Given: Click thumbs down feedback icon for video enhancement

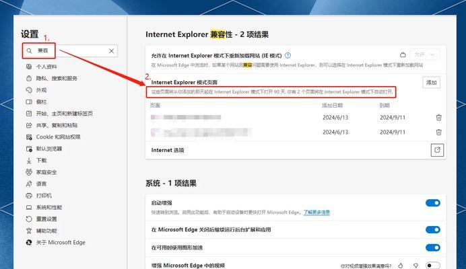Looking at the screenshot, I should point(415,266).
